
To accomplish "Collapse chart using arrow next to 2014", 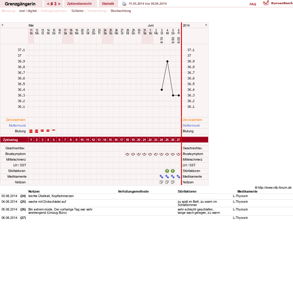I will [x=206, y=25].
